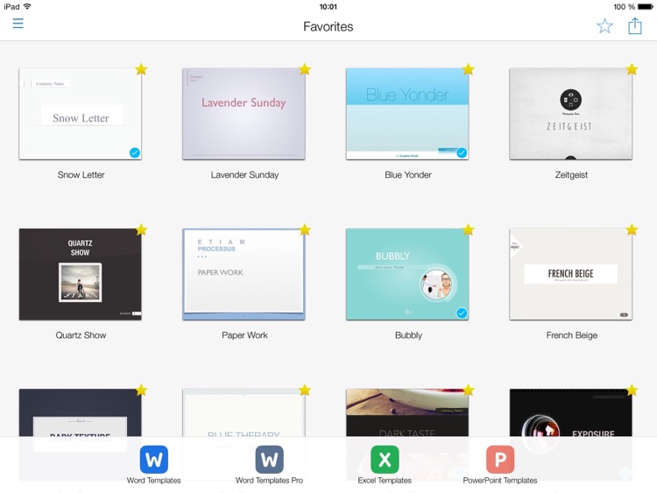Image resolution: width=657 pixels, height=493 pixels.
Task: Tap the 10:01 clock in status bar
Action: 328,7
